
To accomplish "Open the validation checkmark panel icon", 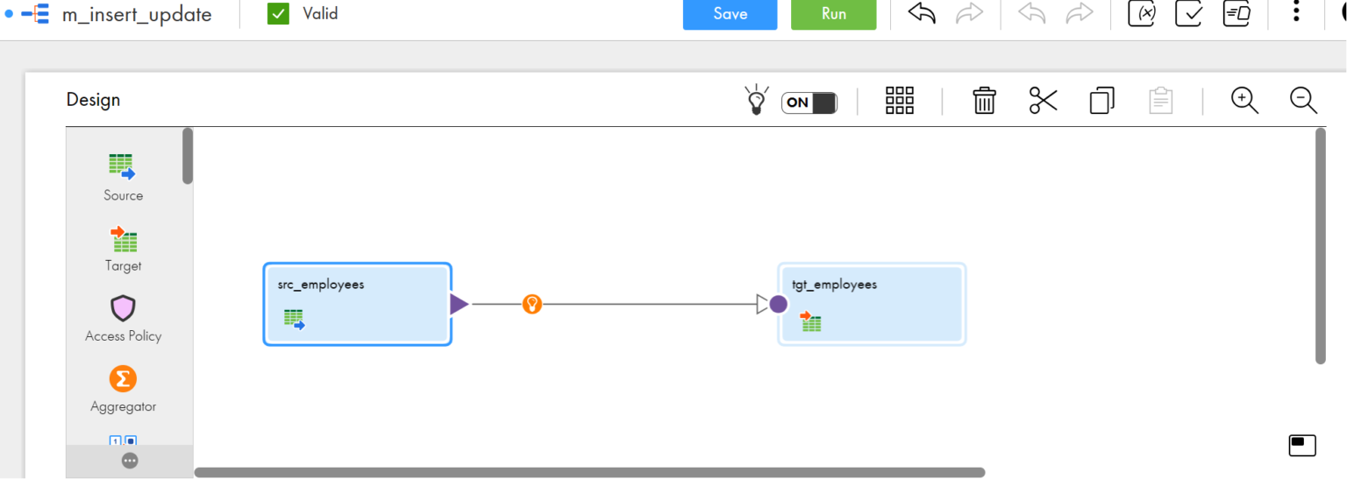I will (x=1188, y=13).
